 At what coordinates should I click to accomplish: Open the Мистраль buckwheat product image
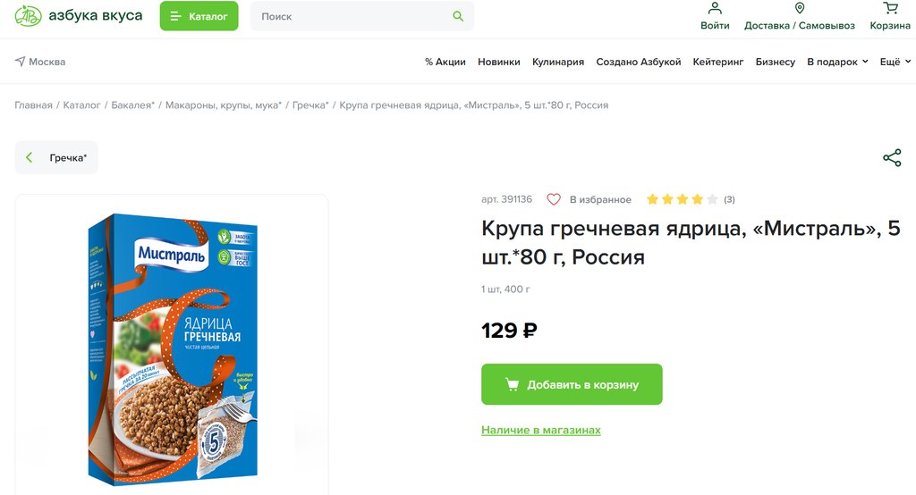tap(171, 348)
